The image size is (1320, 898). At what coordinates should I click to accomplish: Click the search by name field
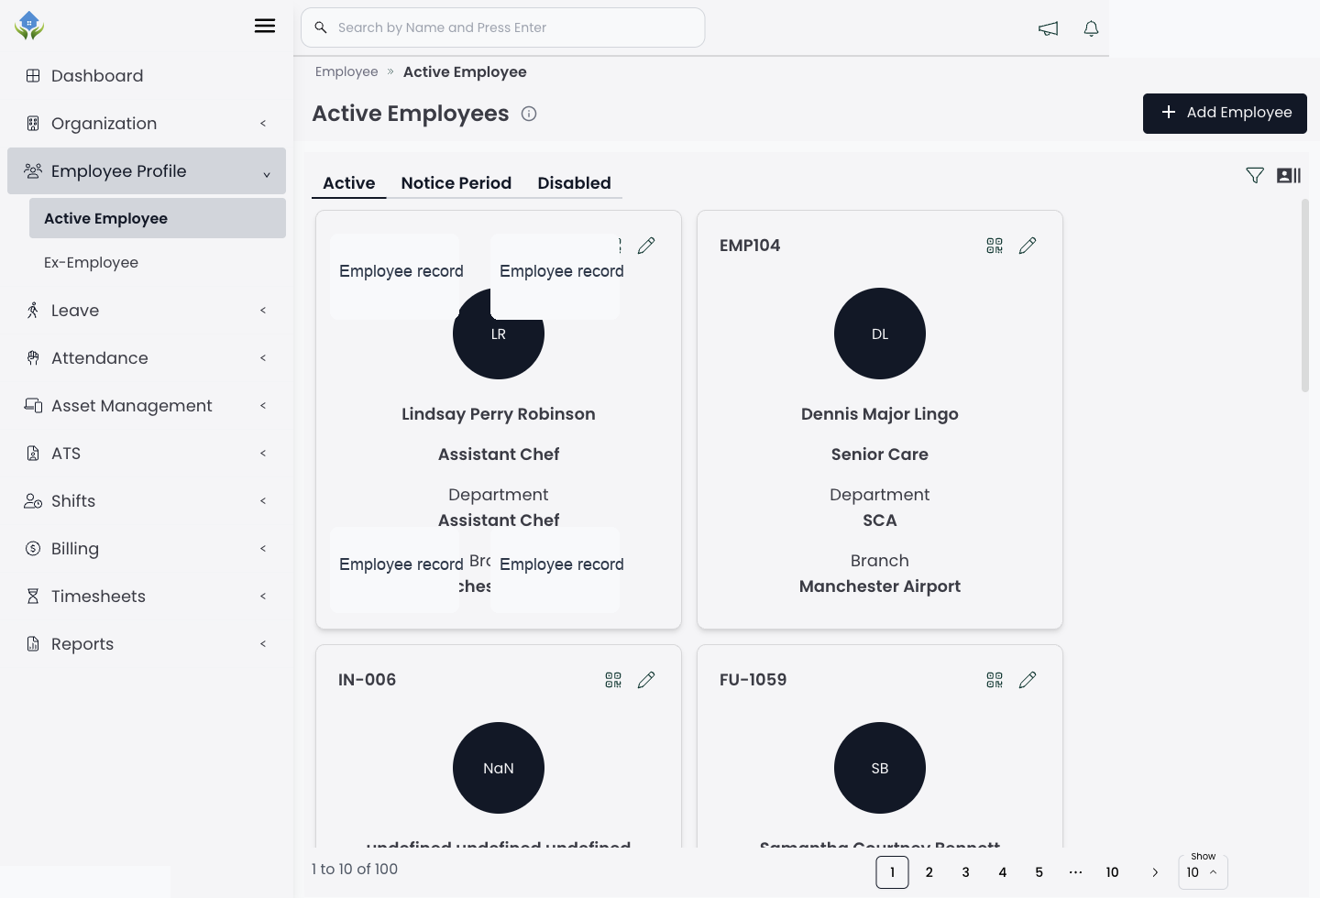(x=502, y=27)
